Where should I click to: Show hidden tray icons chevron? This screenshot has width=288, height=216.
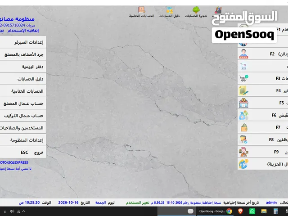(24, 211)
